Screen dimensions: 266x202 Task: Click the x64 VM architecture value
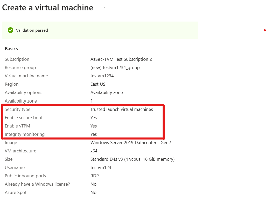pos(94,151)
